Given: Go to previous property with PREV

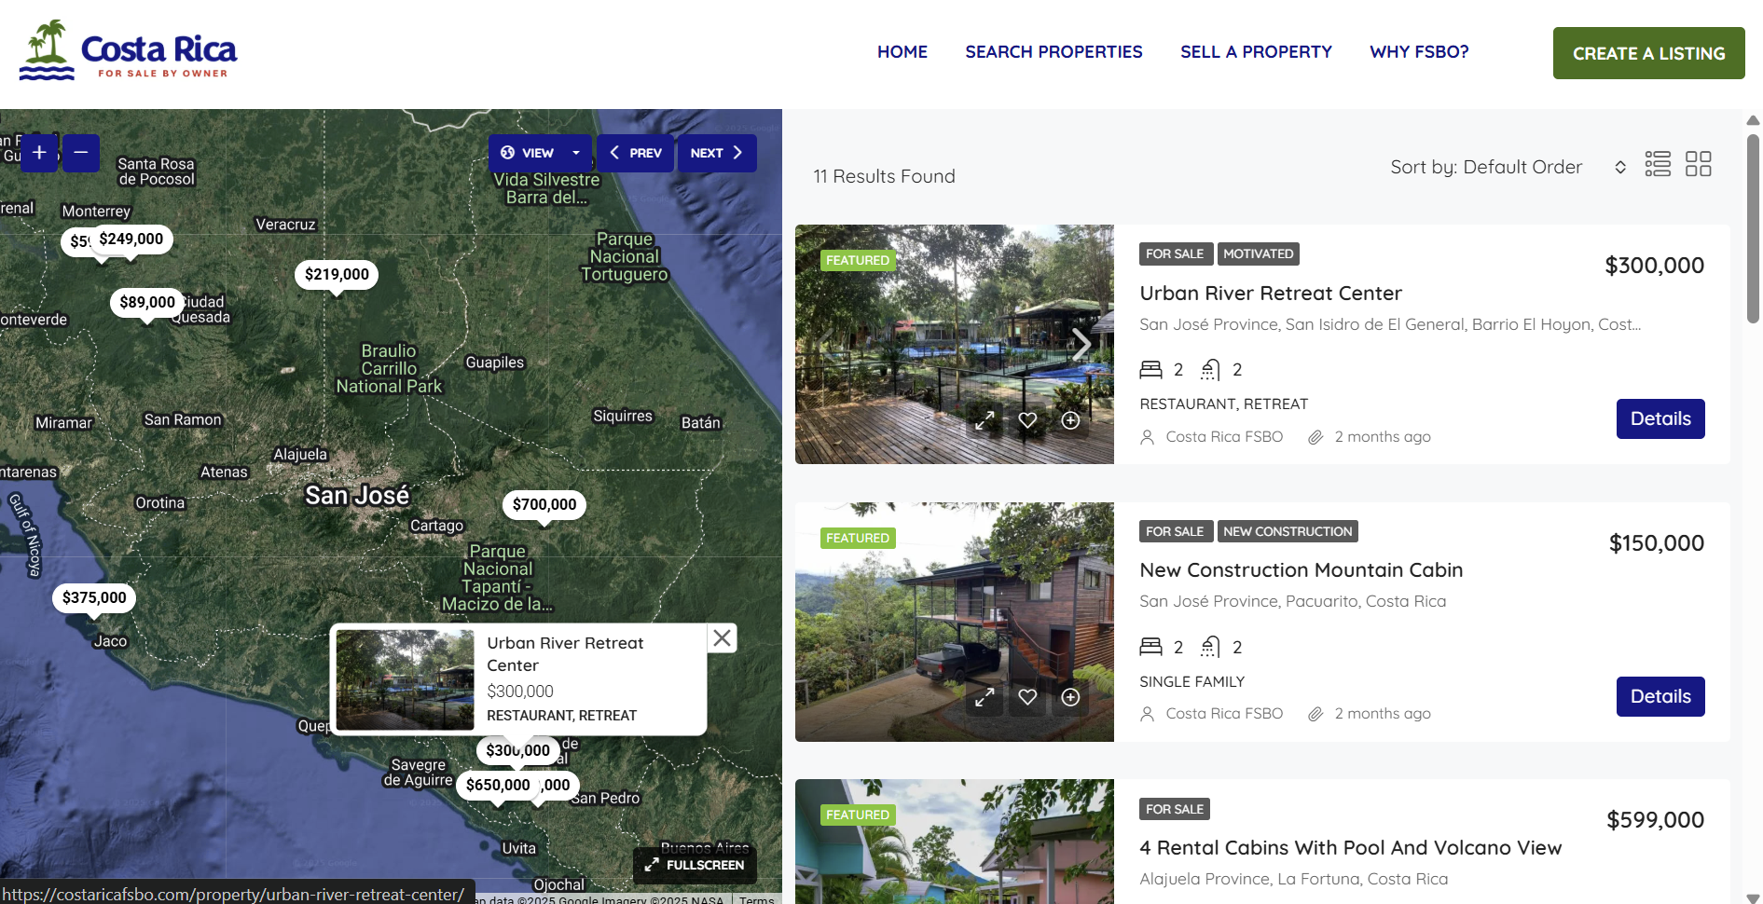Looking at the screenshot, I should 636,153.
